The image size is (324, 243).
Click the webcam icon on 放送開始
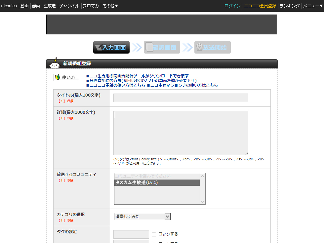[199, 47]
